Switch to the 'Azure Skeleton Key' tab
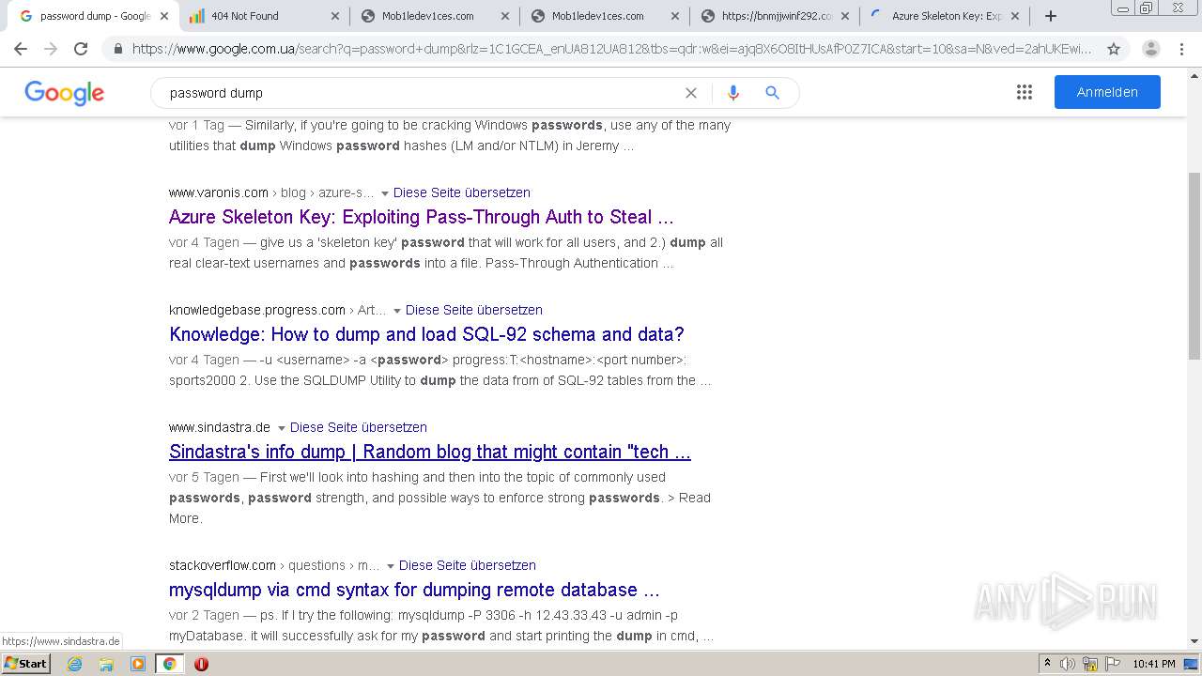This screenshot has width=1202, height=676. [944, 16]
